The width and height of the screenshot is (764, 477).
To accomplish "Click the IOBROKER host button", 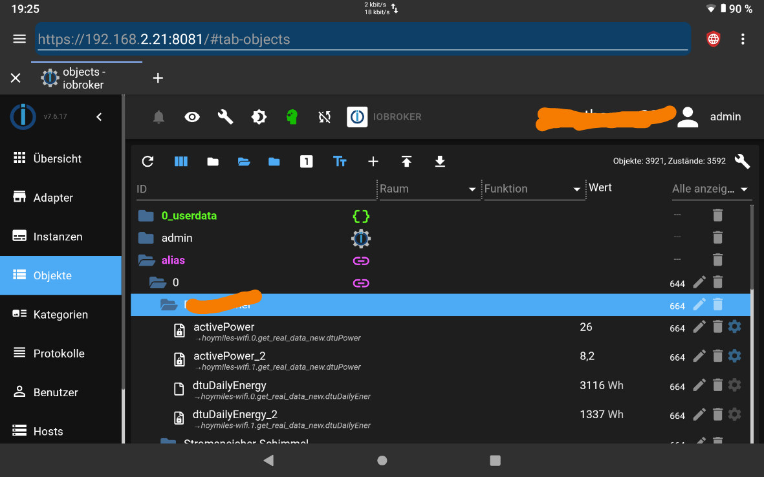I will (x=384, y=117).
